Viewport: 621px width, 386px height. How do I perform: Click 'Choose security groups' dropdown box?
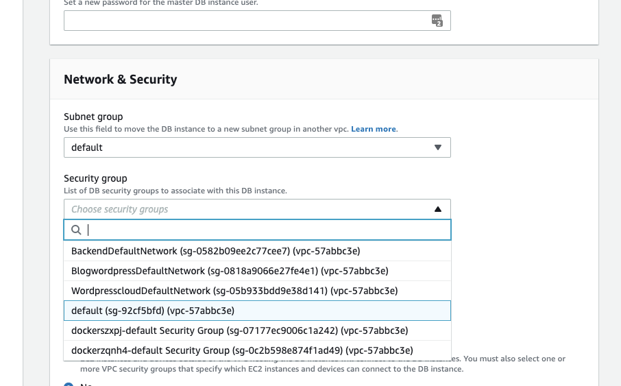tap(247, 209)
